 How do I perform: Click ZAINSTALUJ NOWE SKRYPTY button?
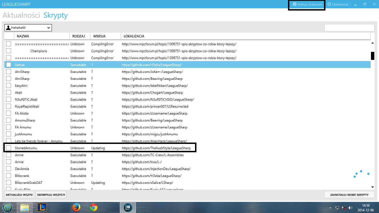click(x=349, y=195)
